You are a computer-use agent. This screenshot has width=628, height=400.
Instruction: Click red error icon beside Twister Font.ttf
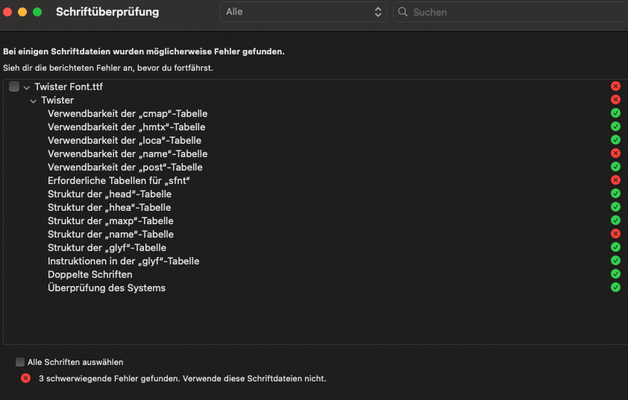tap(615, 86)
